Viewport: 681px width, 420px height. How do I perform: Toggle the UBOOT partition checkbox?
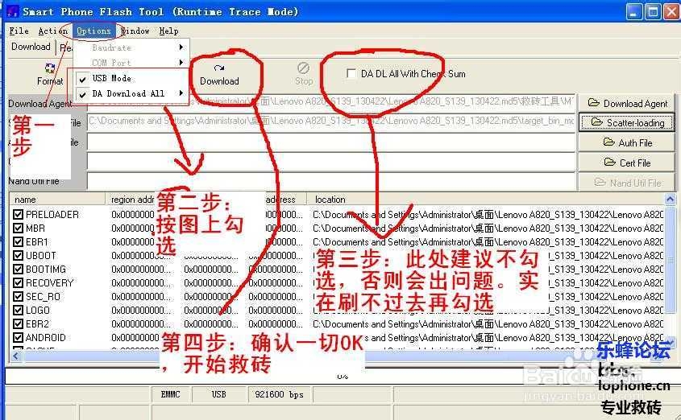[18, 255]
